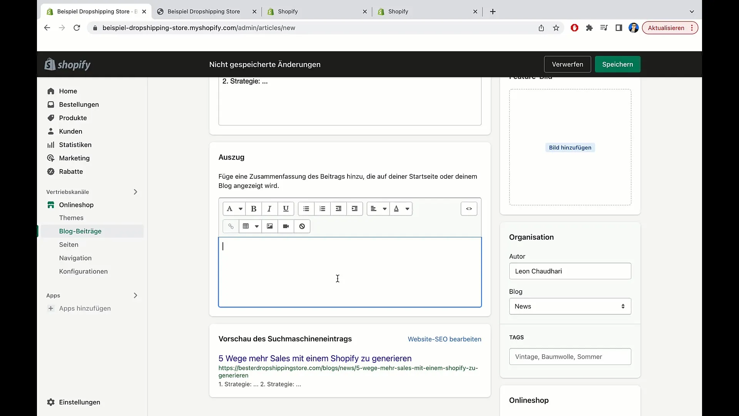Click the Italic formatting icon
This screenshot has width=739, height=416.
pos(269,209)
